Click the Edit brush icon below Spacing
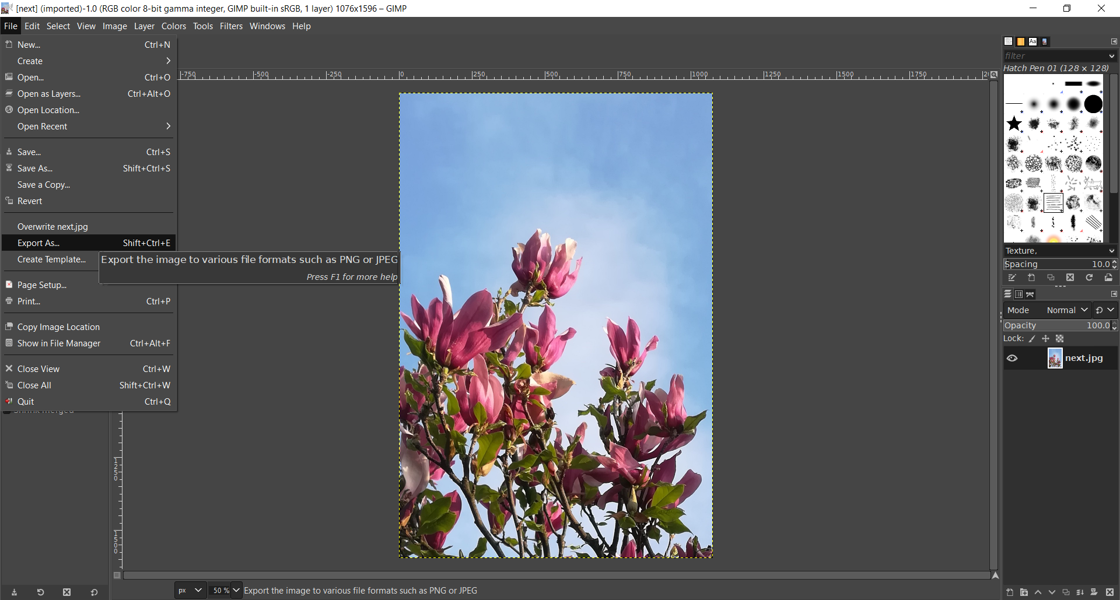The image size is (1120, 600). tap(1012, 278)
